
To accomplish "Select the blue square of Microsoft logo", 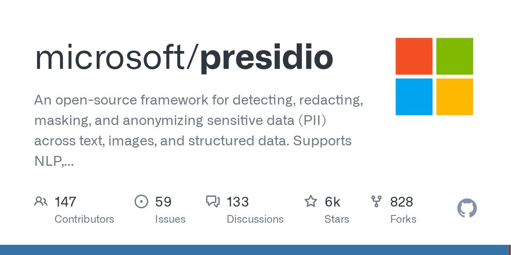I will (414, 96).
